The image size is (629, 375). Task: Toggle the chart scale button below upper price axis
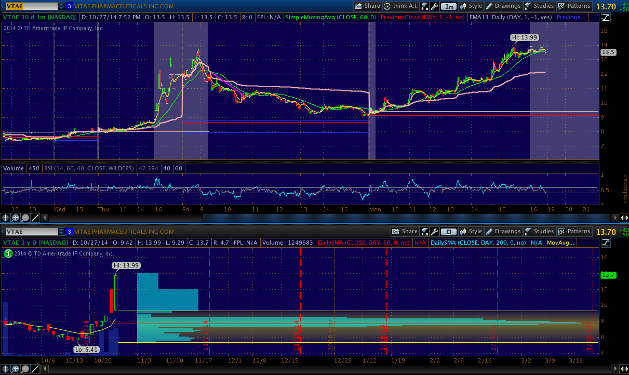click(606, 17)
